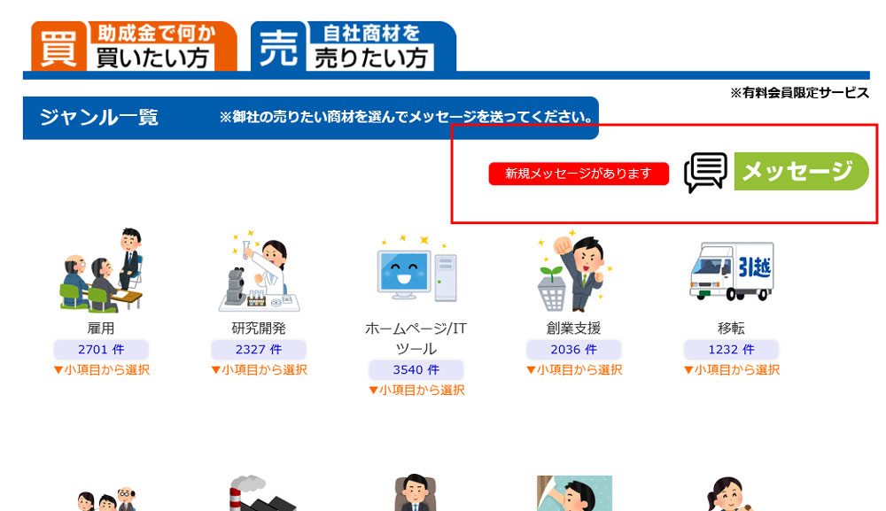Open the ホームページ/ITツール computer icon
The image size is (886, 511).
416,271
